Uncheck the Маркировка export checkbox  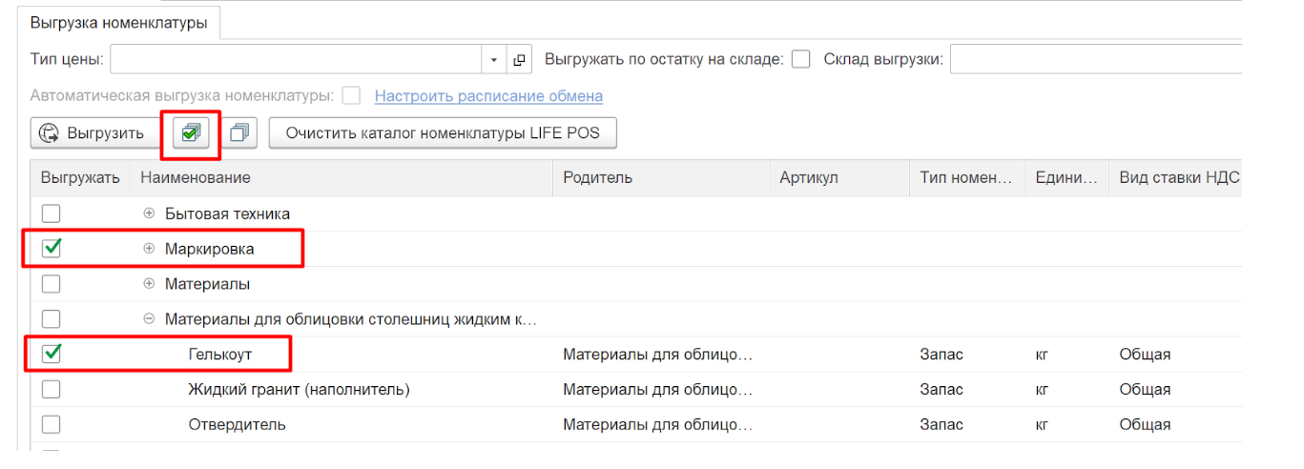pyautogui.click(x=52, y=249)
